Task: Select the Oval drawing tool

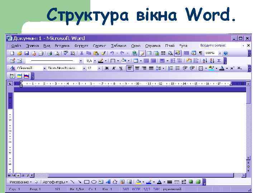Action: tap(94, 182)
